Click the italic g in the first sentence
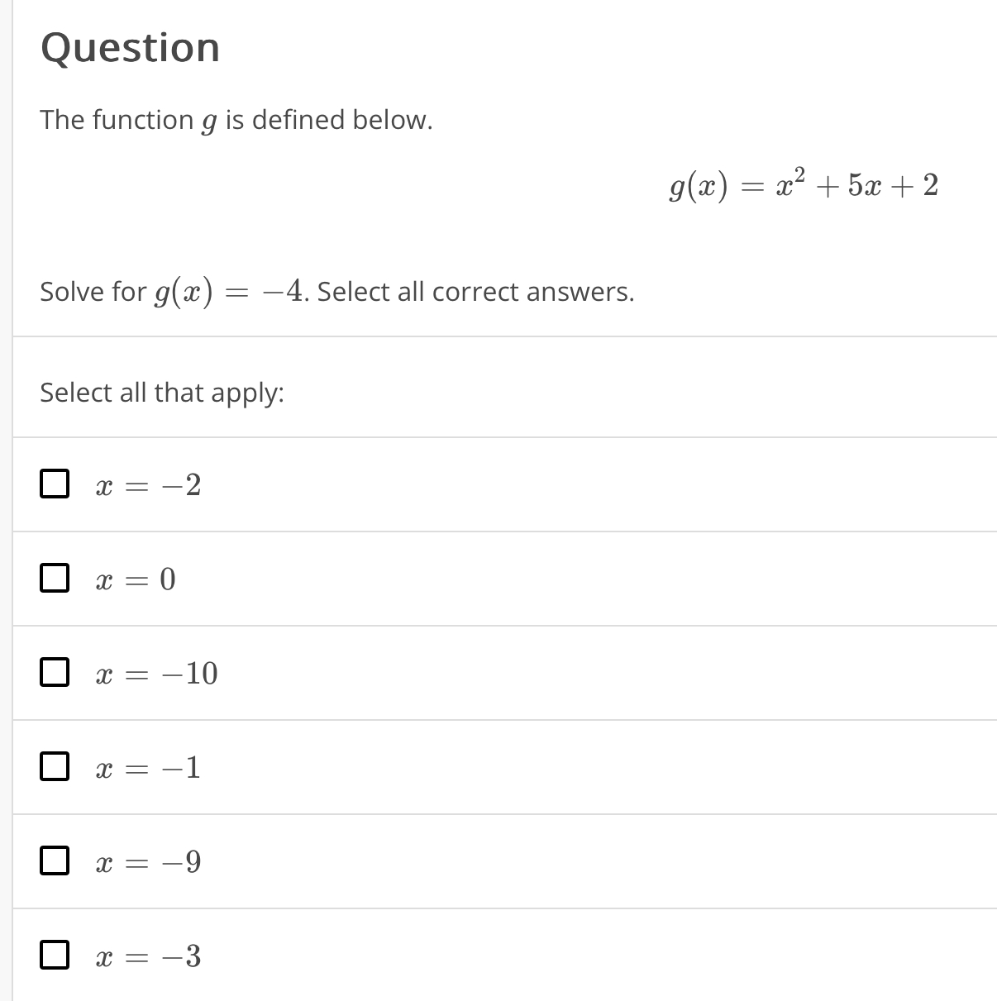Viewport: 997px width, 1001px height. 209,122
